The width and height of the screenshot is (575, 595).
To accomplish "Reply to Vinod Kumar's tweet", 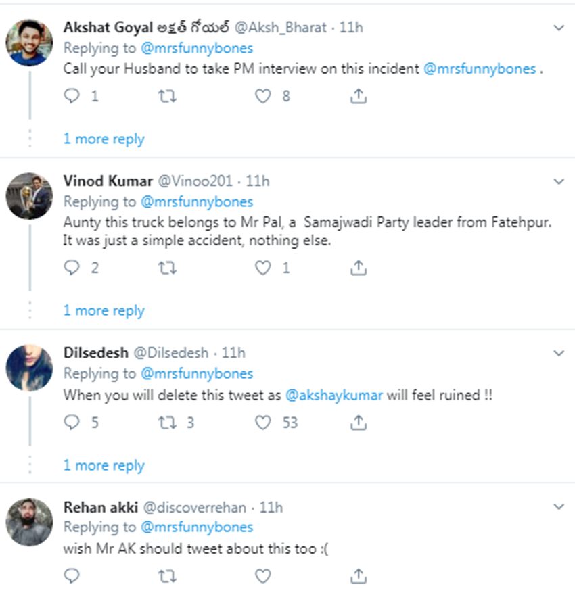I will pos(72,268).
